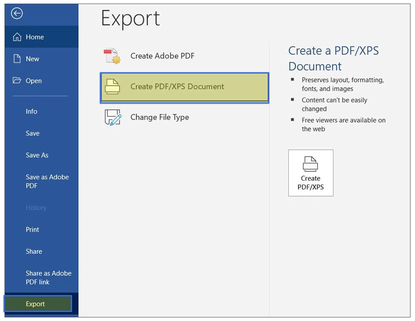The image size is (415, 321).
Task: Open the Save As page
Action: click(x=37, y=155)
